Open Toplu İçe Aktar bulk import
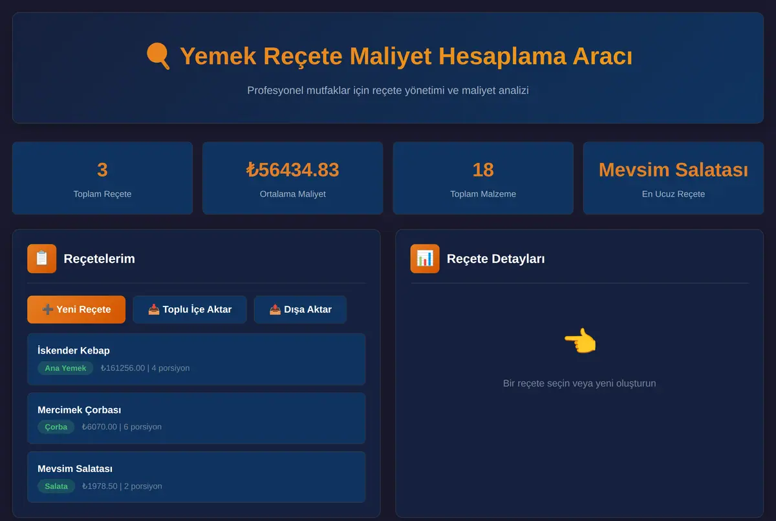Viewport: 776px width, 521px height. 189,310
